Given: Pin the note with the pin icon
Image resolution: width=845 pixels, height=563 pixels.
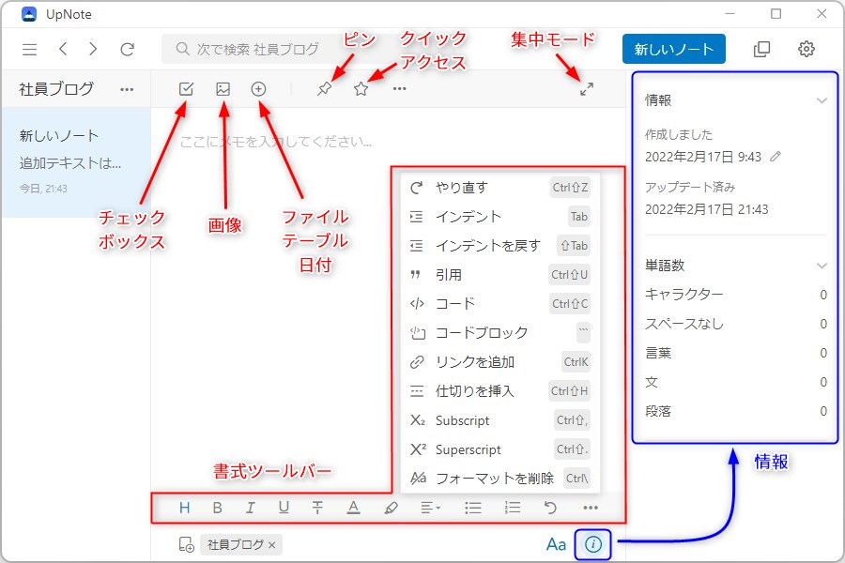Looking at the screenshot, I should pyautogui.click(x=325, y=89).
